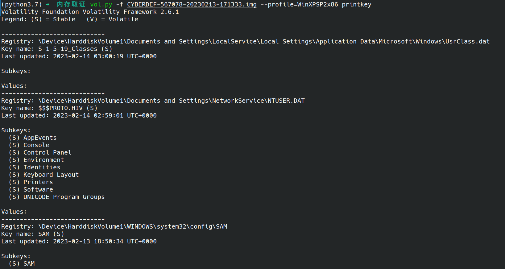This screenshot has height=269, width=505.
Task: Click the underlined CYBERDEF image filename
Action: [192, 5]
